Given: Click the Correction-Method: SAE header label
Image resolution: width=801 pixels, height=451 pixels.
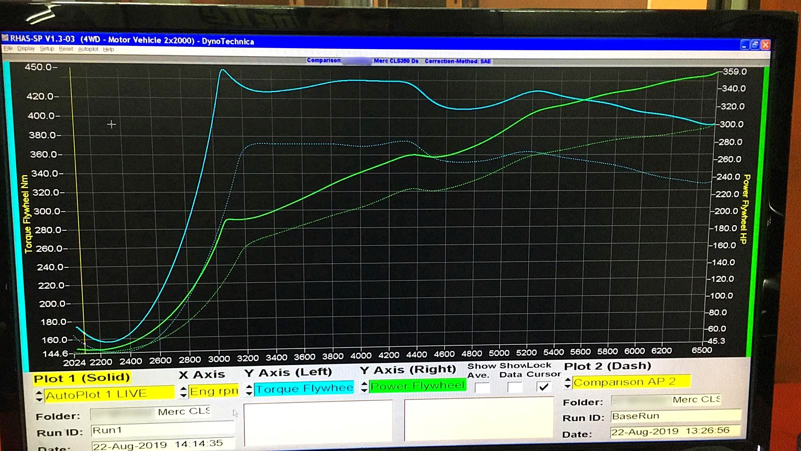Looking at the screenshot, I should 458,61.
